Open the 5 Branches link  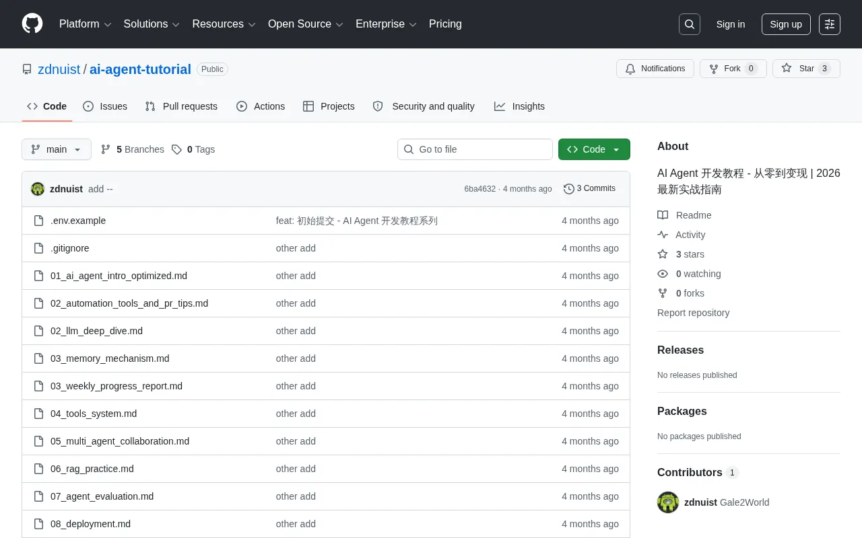point(132,149)
